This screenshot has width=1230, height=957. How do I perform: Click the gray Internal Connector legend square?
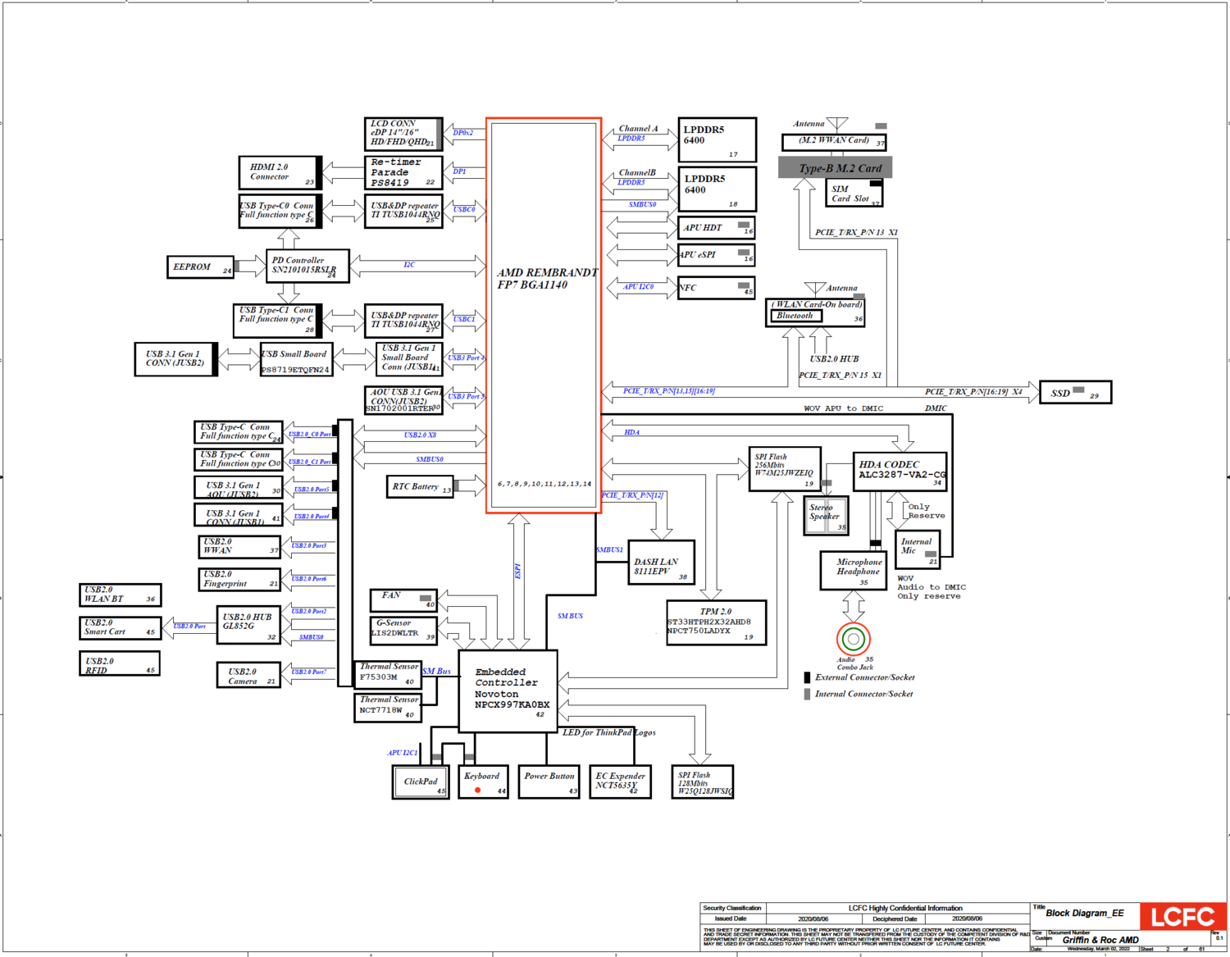tap(807, 694)
